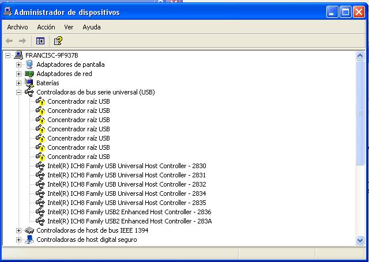Expand the Baterías category
The width and height of the screenshot is (369, 262).
[19, 83]
